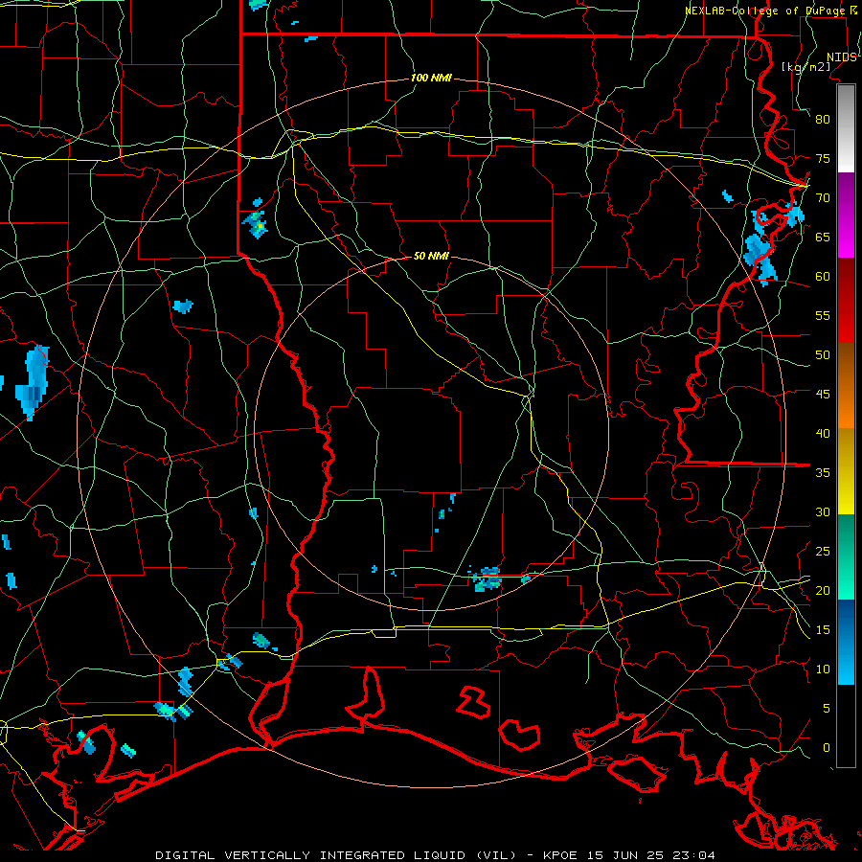
Task: Click the echo cluster just inside the 50 NMI ring's south edge
Action: point(487,578)
